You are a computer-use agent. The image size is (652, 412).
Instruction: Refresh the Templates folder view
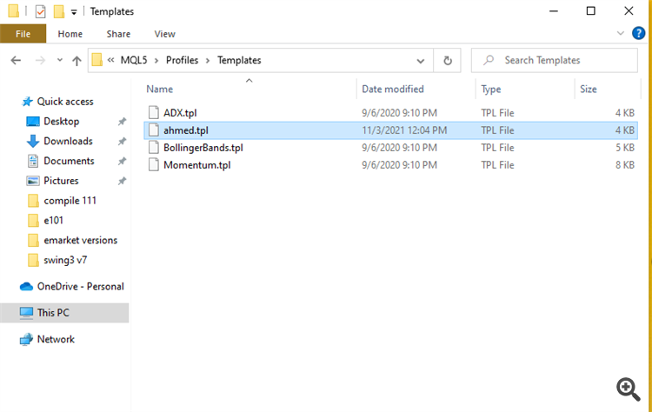tap(448, 61)
